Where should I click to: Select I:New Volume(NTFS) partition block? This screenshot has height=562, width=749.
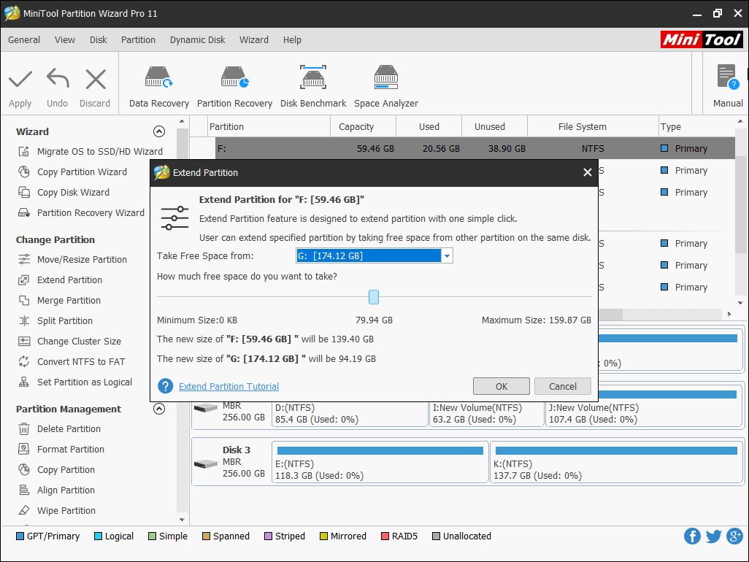click(487, 414)
